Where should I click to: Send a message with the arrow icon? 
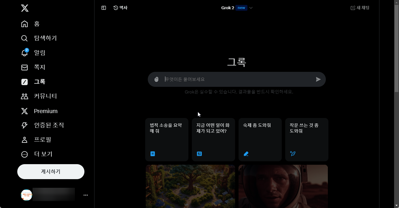[318, 79]
